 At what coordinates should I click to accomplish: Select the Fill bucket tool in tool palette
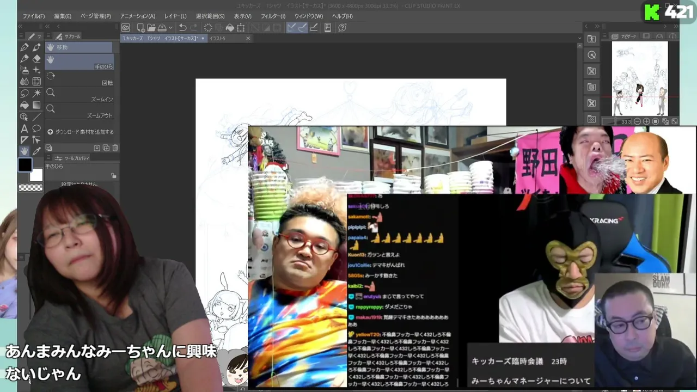pos(25,105)
